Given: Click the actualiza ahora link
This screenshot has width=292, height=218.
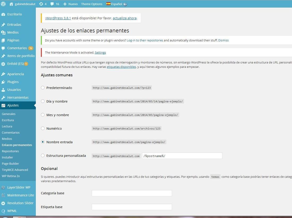Looking at the screenshot, I should click(x=124, y=18).
